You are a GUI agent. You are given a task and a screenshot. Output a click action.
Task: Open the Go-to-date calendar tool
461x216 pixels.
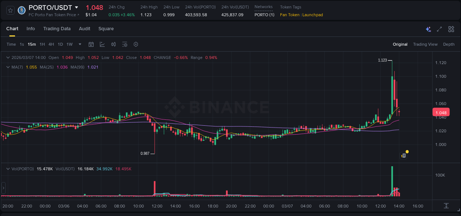91,44
